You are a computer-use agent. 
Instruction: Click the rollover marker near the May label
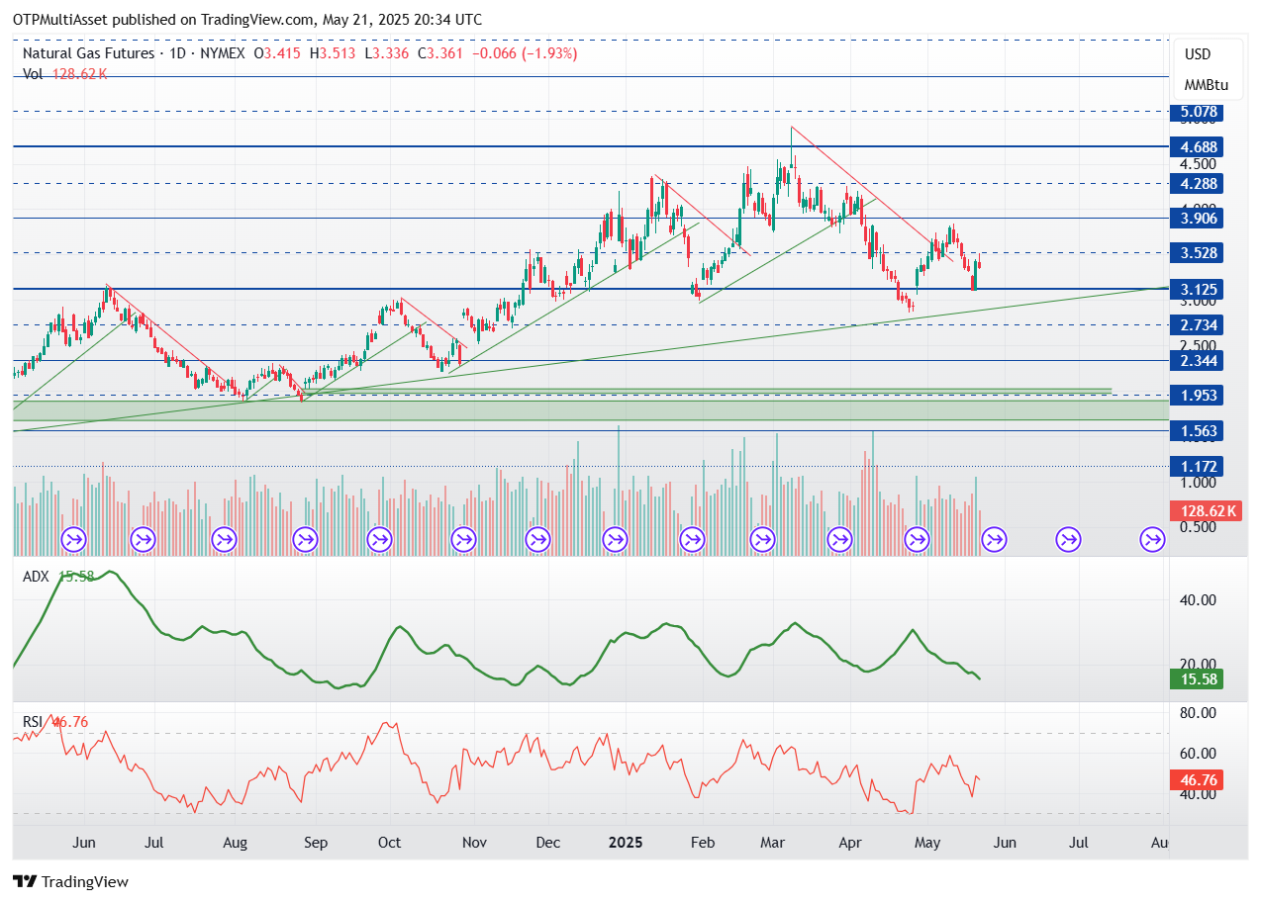(x=918, y=539)
